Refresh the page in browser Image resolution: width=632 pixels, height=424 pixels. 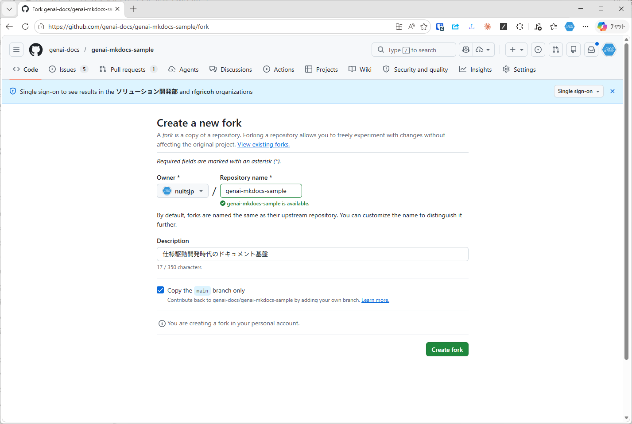25,27
